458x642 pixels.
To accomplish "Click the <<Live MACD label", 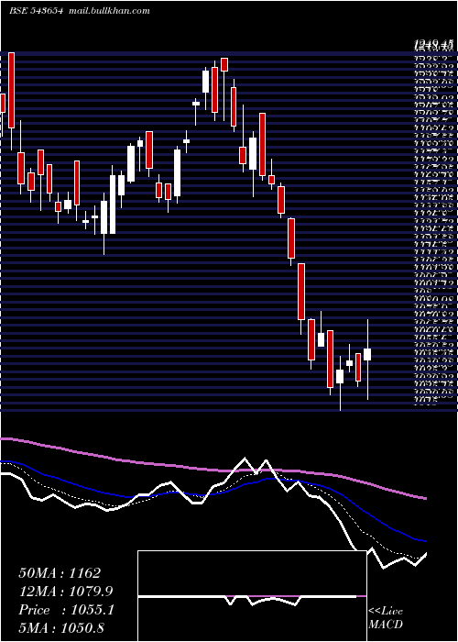I will (386, 618).
